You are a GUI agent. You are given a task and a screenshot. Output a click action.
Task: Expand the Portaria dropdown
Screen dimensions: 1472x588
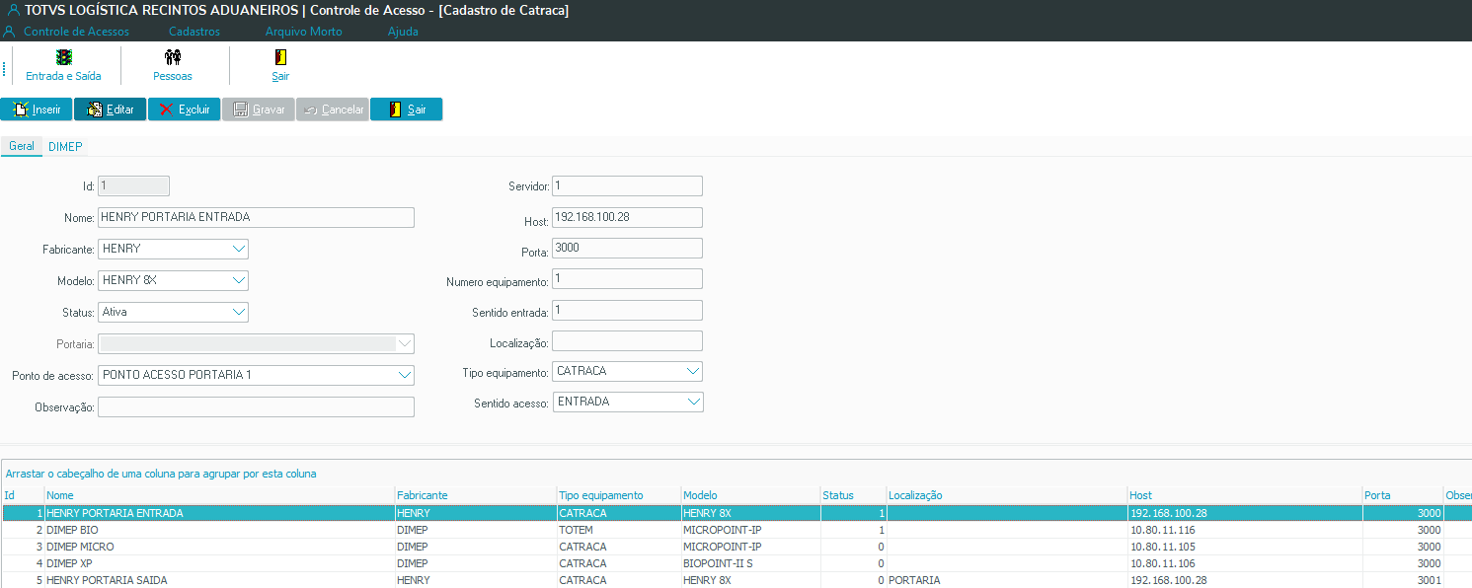[x=405, y=343]
